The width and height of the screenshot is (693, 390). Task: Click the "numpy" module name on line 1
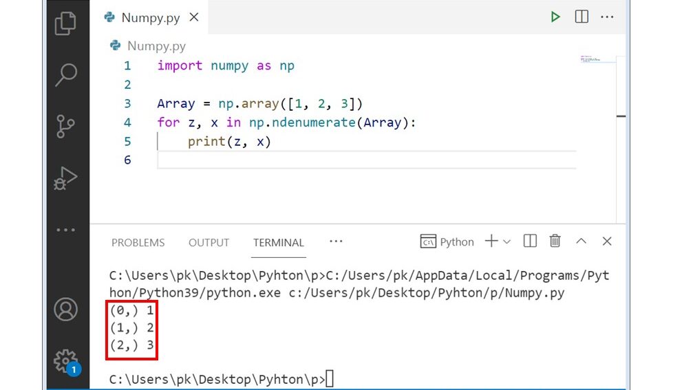click(x=229, y=66)
